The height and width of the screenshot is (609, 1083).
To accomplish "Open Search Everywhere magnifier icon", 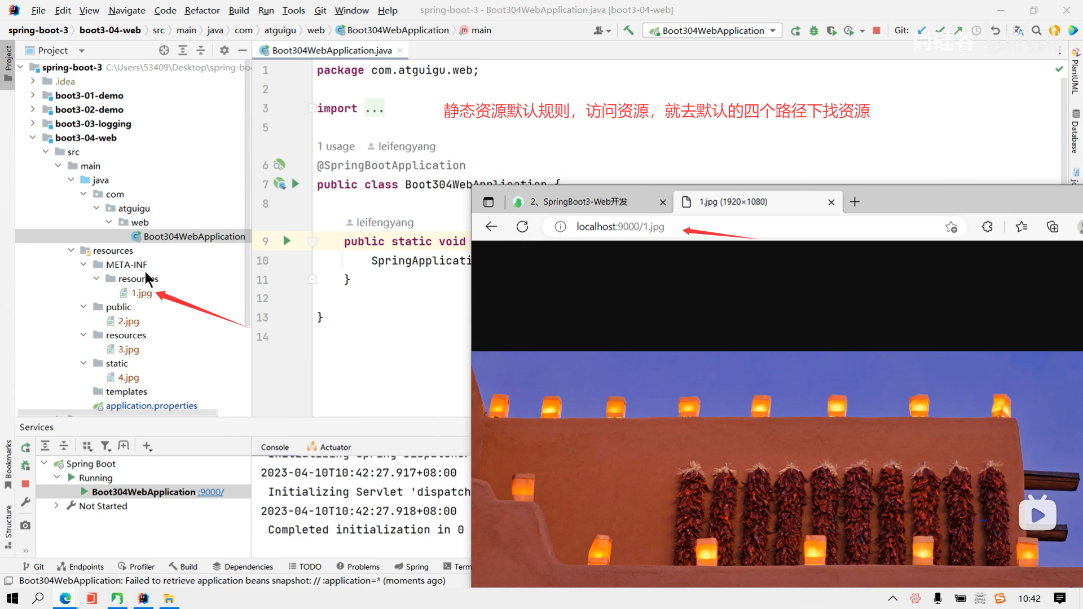I will tap(1036, 30).
